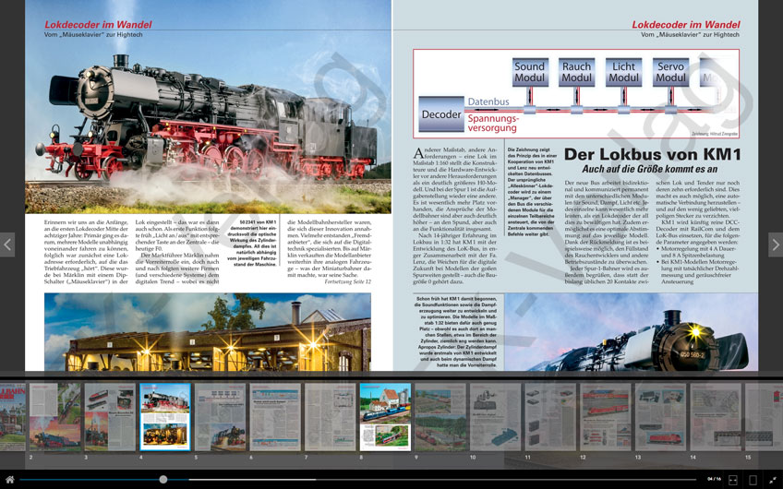This screenshot has width=783, height=489.
Task: Click 'Servo Modul' box in diagram
Action: pyautogui.click(x=670, y=72)
